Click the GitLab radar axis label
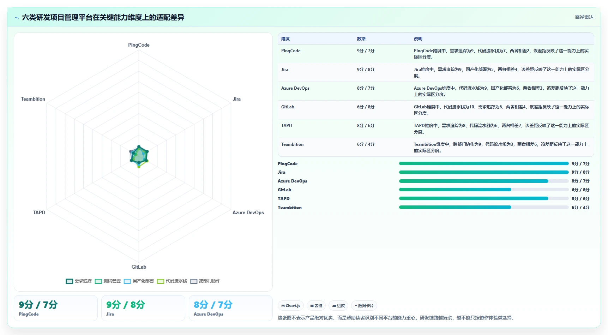This screenshot has width=608, height=335. point(139,267)
